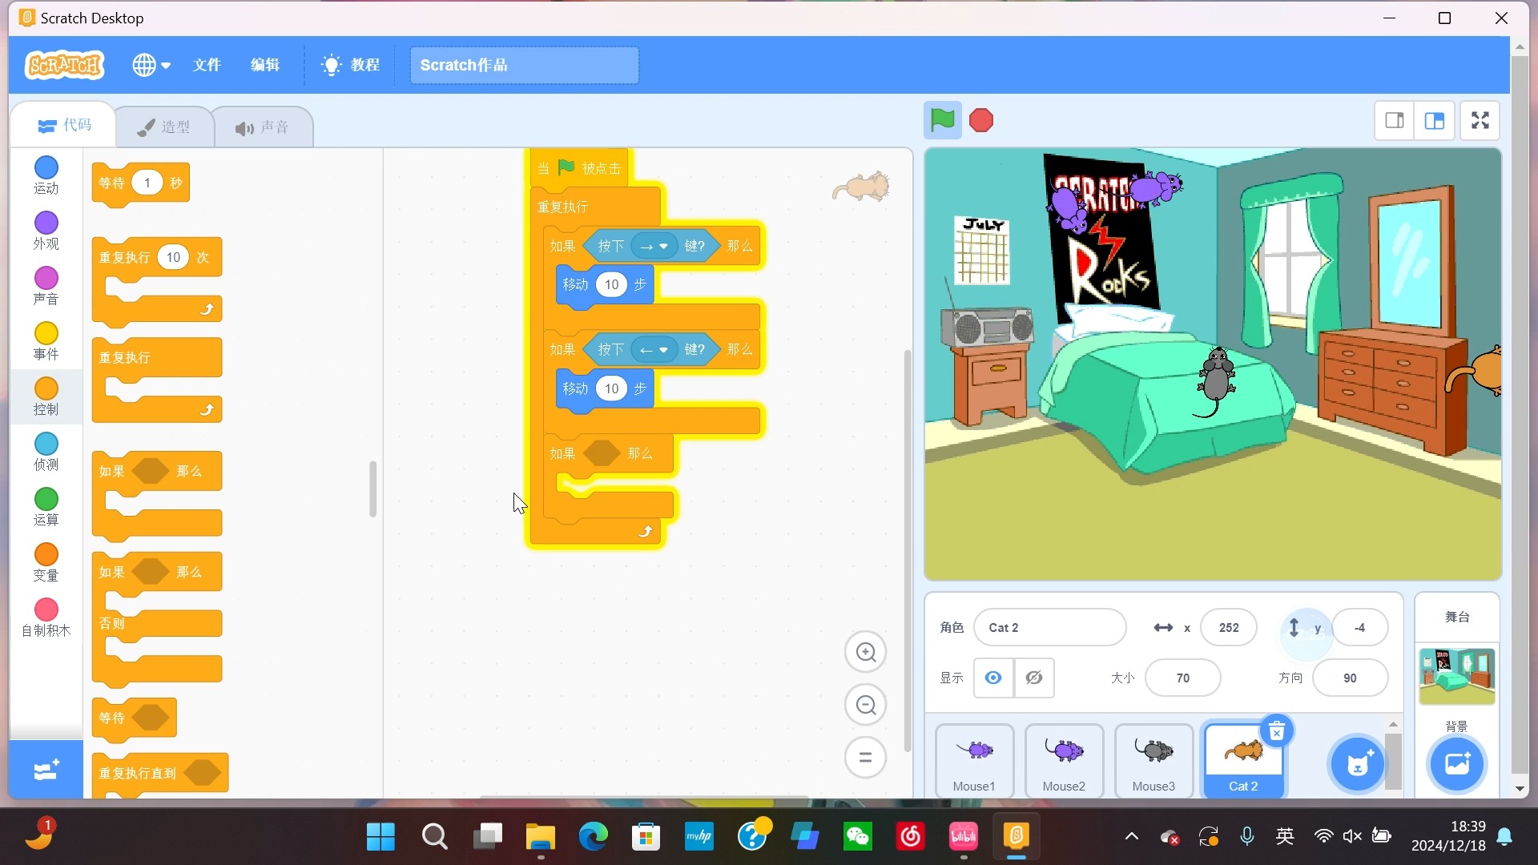Hide the sprite with the crossed-eye icon
This screenshot has width=1538, height=865.
(1034, 678)
